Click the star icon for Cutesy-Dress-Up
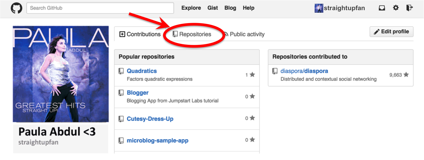 click(252, 118)
